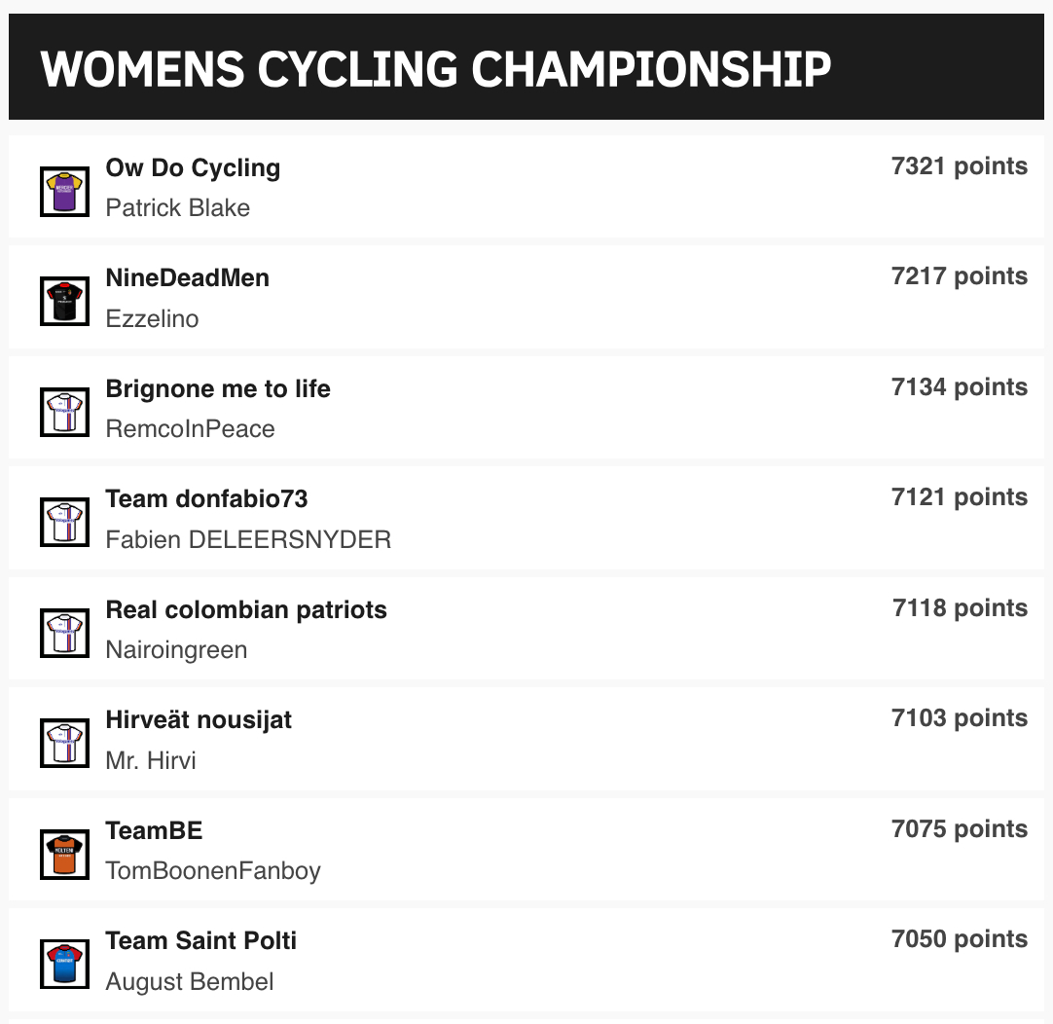Open the Team Saint Polti entry
Viewport: 1053px width, 1024px height.
click(x=200, y=941)
